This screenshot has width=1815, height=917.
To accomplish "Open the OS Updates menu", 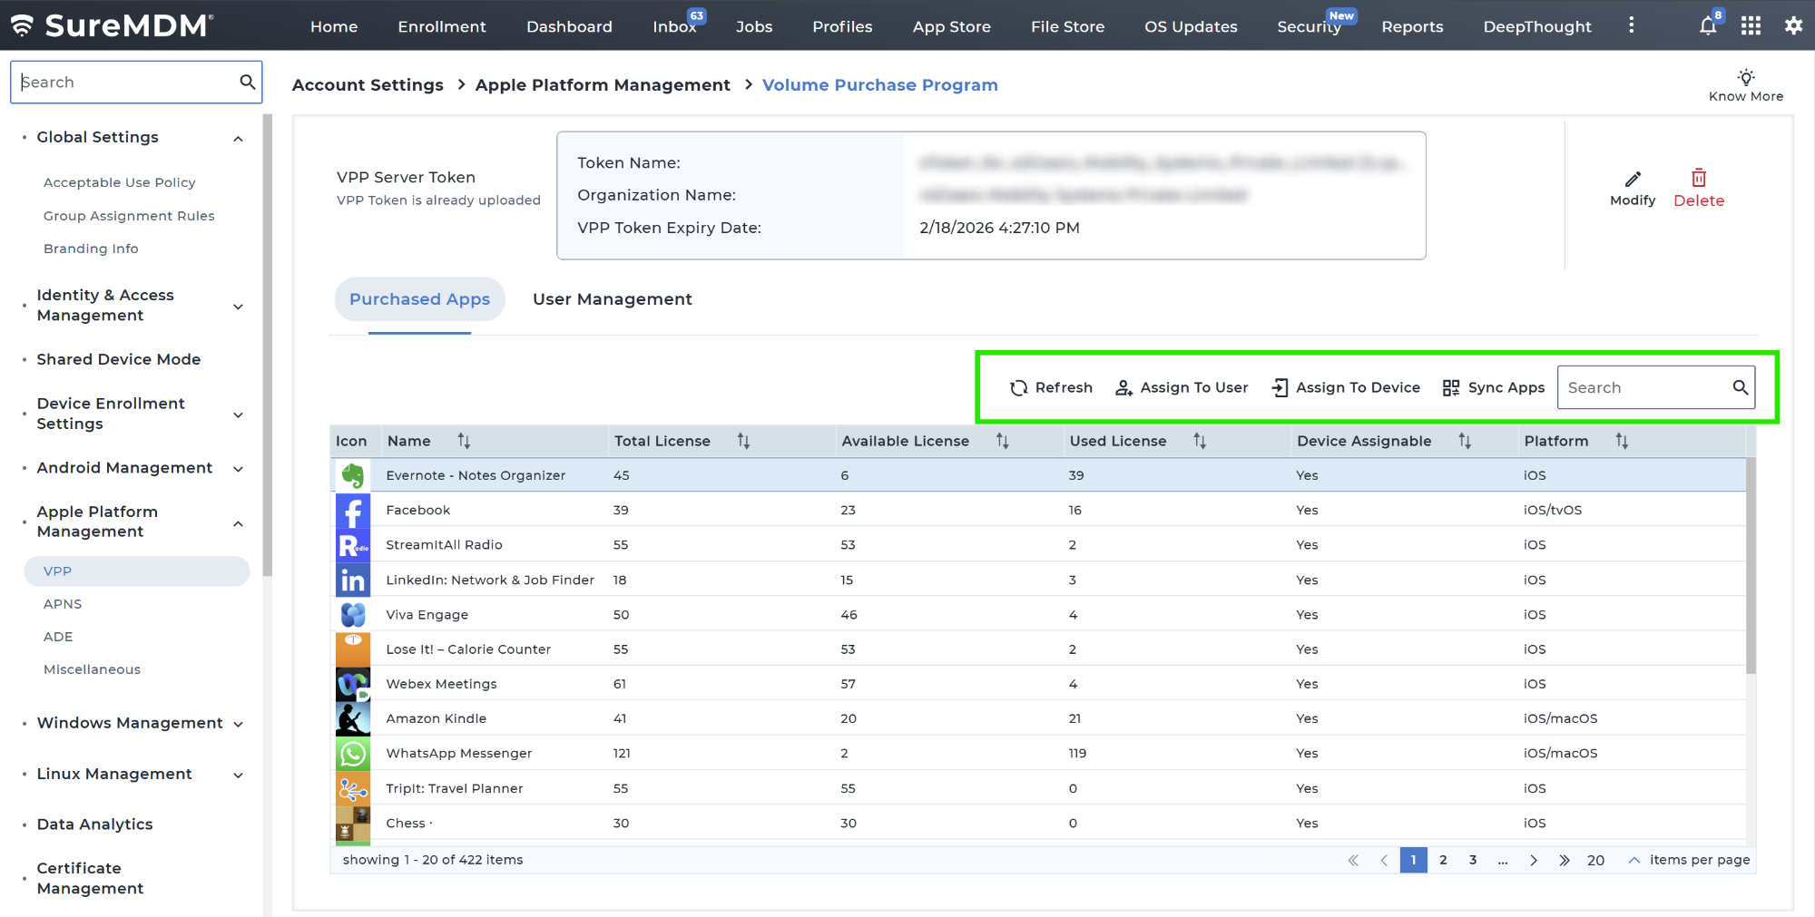I will tap(1191, 26).
